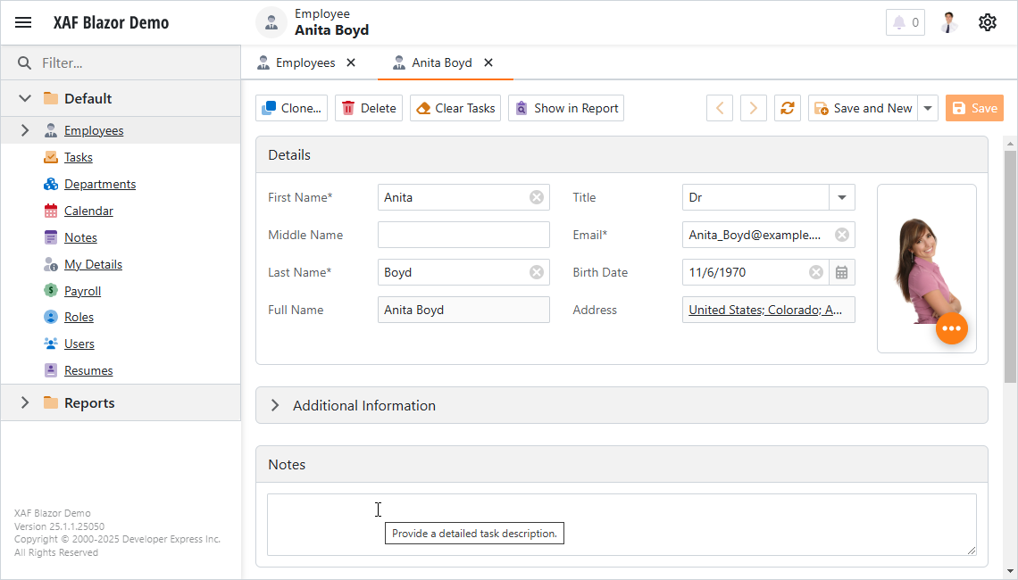The width and height of the screenshot is (1018, 580).
Task: Click the orange photo options button
Action: [951, 328]
